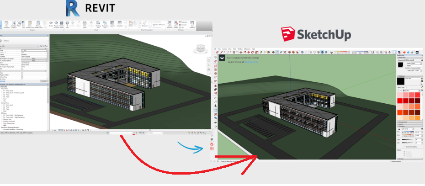Image resolution: width=425 pixels, height=186 pixels.
Task: Toggle the Crop View checkbox in Revit
Action: tap(22, 73)
